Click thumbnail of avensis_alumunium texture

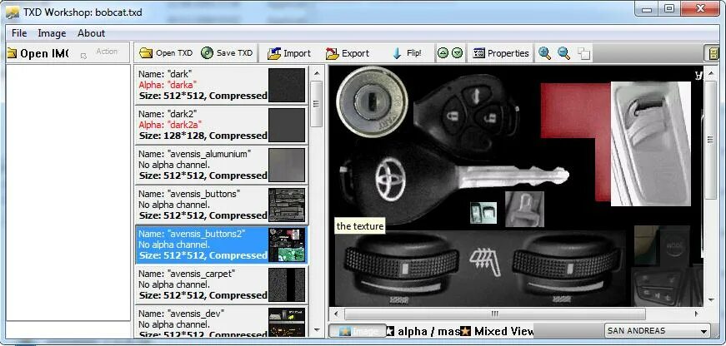click(x=287, y=165)
